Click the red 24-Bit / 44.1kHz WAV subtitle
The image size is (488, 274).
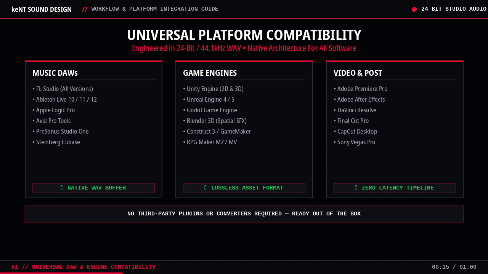244,48
